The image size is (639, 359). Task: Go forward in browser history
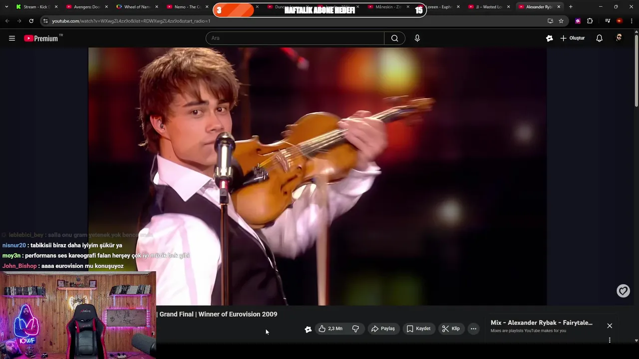tap(19, 21)
